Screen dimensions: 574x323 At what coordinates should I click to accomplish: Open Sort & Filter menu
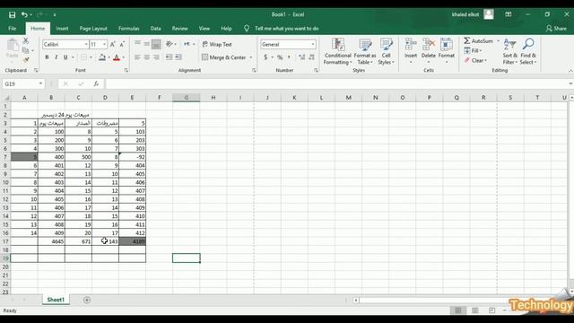pyautogui.click(x=510, y=51)
